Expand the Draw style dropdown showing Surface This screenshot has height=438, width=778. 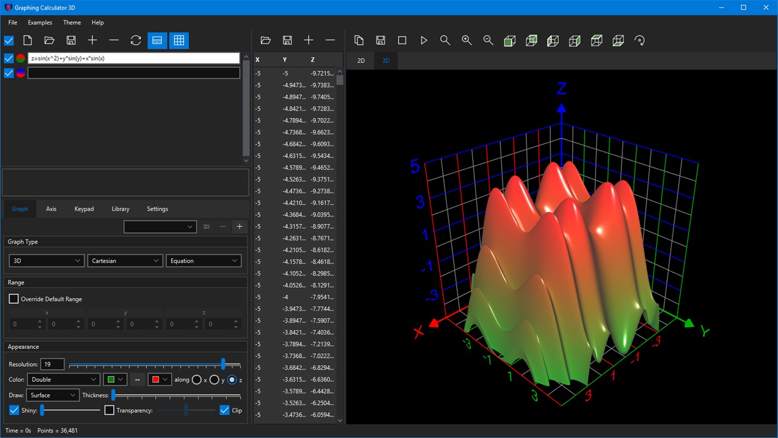(52, 395)
